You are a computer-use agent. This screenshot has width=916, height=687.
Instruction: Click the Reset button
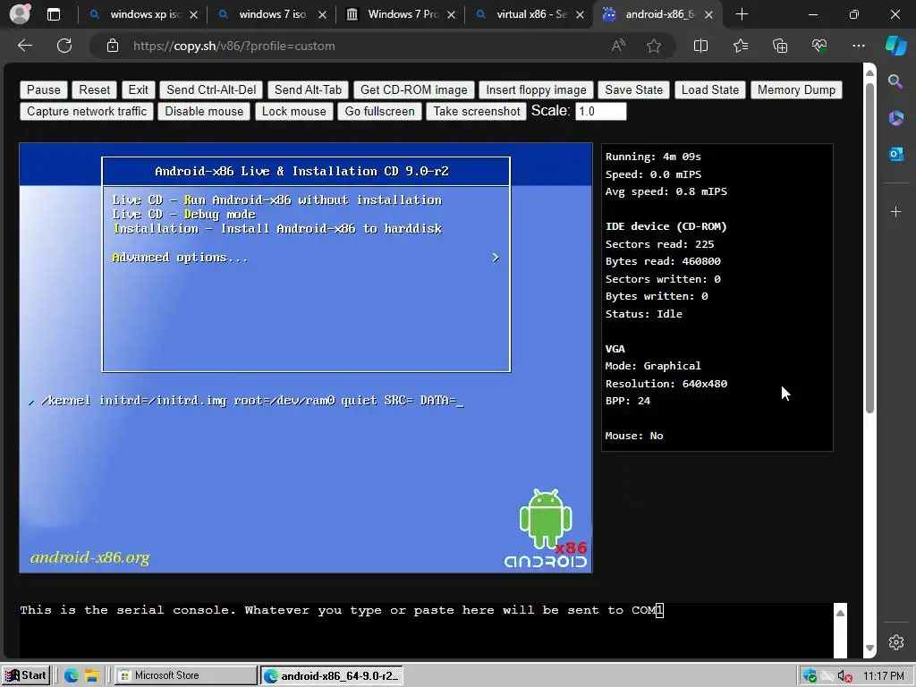[x=94, y=90]
